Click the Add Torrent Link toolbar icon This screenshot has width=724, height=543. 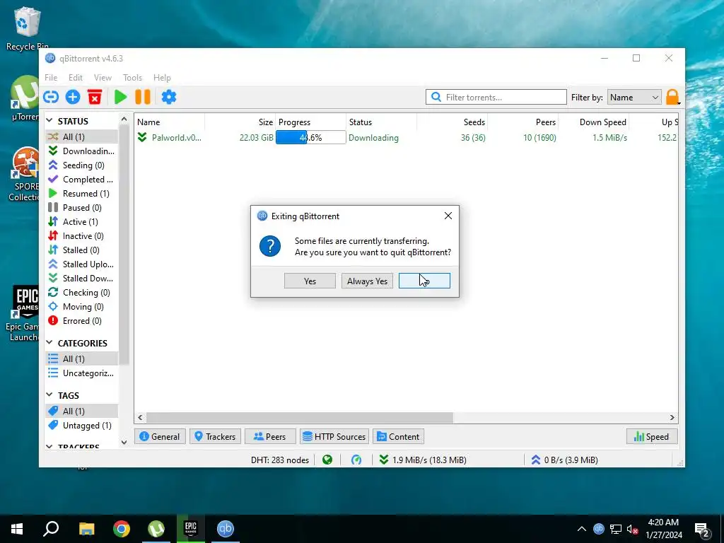tap(51, 97)
